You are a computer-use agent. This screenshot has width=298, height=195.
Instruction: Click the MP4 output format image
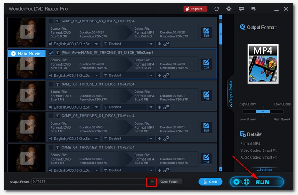tap(263, 64)
